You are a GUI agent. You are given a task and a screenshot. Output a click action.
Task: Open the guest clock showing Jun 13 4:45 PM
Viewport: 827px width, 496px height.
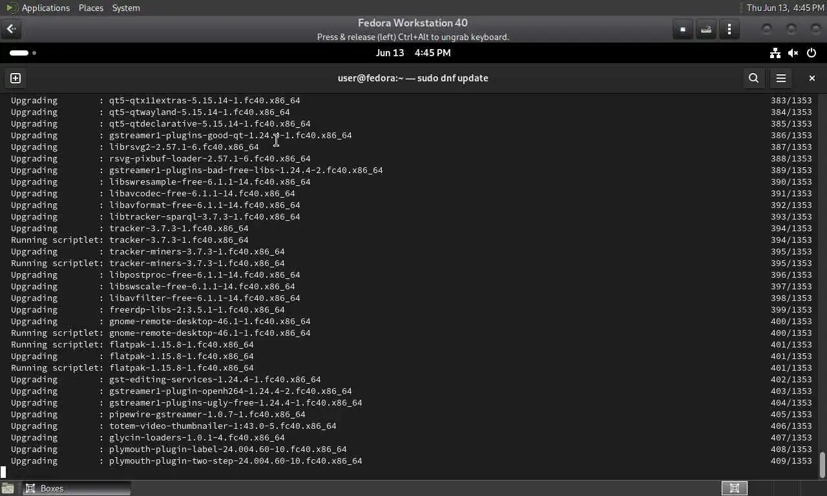coord(413,53)
